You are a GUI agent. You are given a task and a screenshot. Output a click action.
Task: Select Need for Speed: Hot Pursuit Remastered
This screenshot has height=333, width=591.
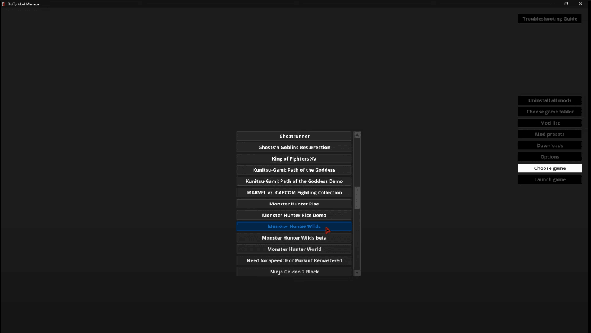294,260
